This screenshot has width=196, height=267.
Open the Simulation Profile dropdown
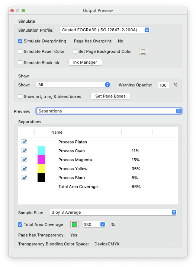pos(105,30)
